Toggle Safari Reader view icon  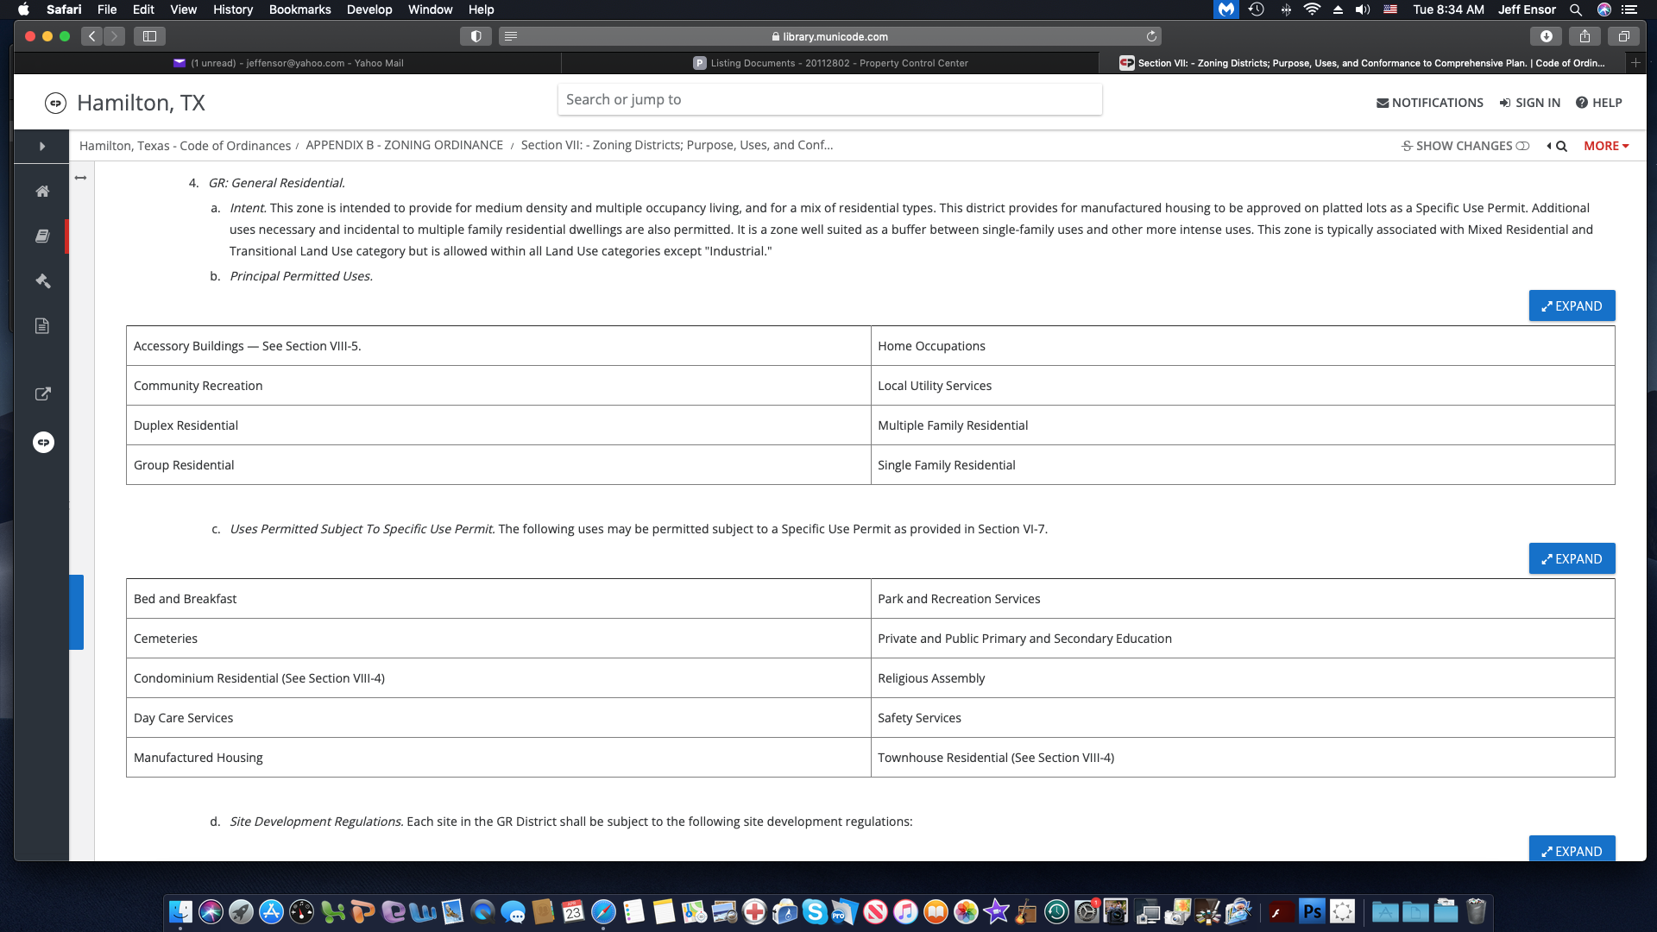click(511, 36)
